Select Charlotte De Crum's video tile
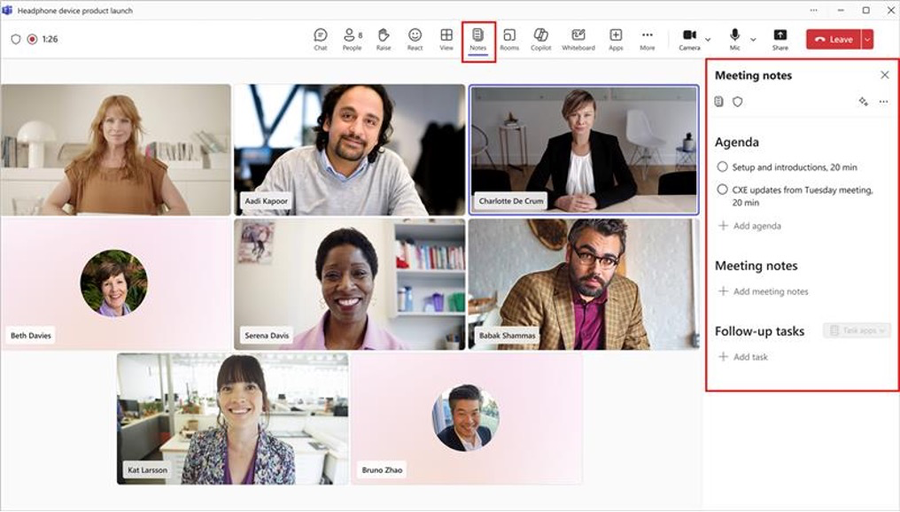Screen dimensions: 900x512 (584, 150)
